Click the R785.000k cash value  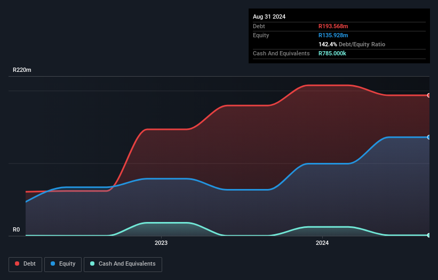coord(332,53)
